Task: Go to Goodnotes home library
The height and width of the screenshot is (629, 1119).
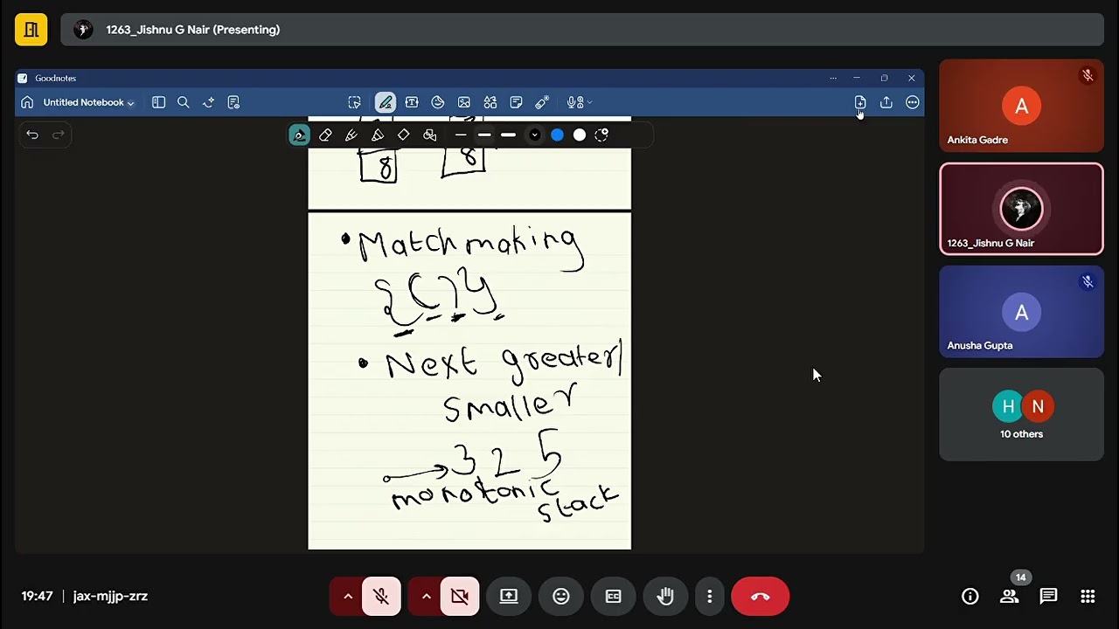Action: click(27, 102)
